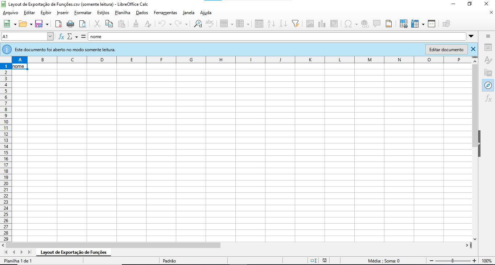Open the Special Character dropdown arrow
Screen dimensions: 495x265
[356, 24]
